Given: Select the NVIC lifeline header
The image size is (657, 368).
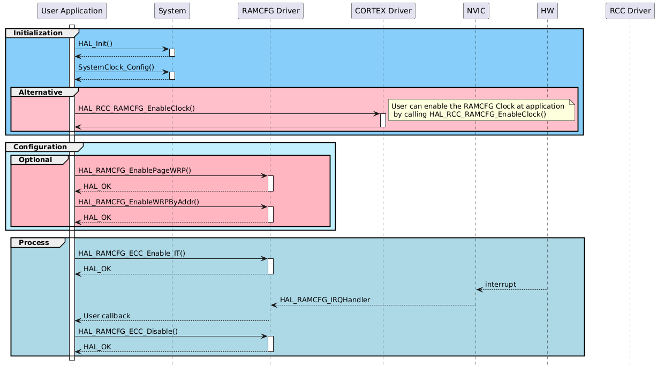Looking at the screenshot, I should coord(475,11).
